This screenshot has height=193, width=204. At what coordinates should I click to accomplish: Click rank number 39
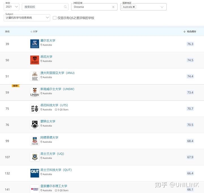(x=7, y=44)
